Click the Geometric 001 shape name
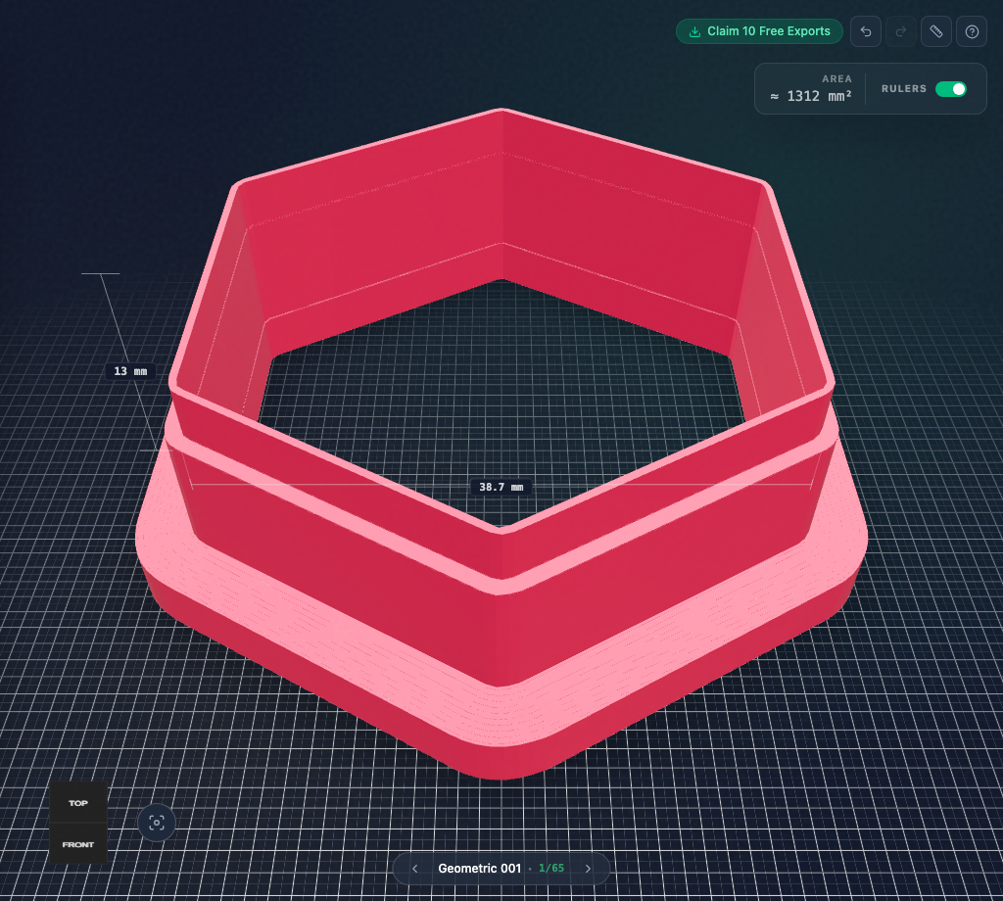 (479, 869)
